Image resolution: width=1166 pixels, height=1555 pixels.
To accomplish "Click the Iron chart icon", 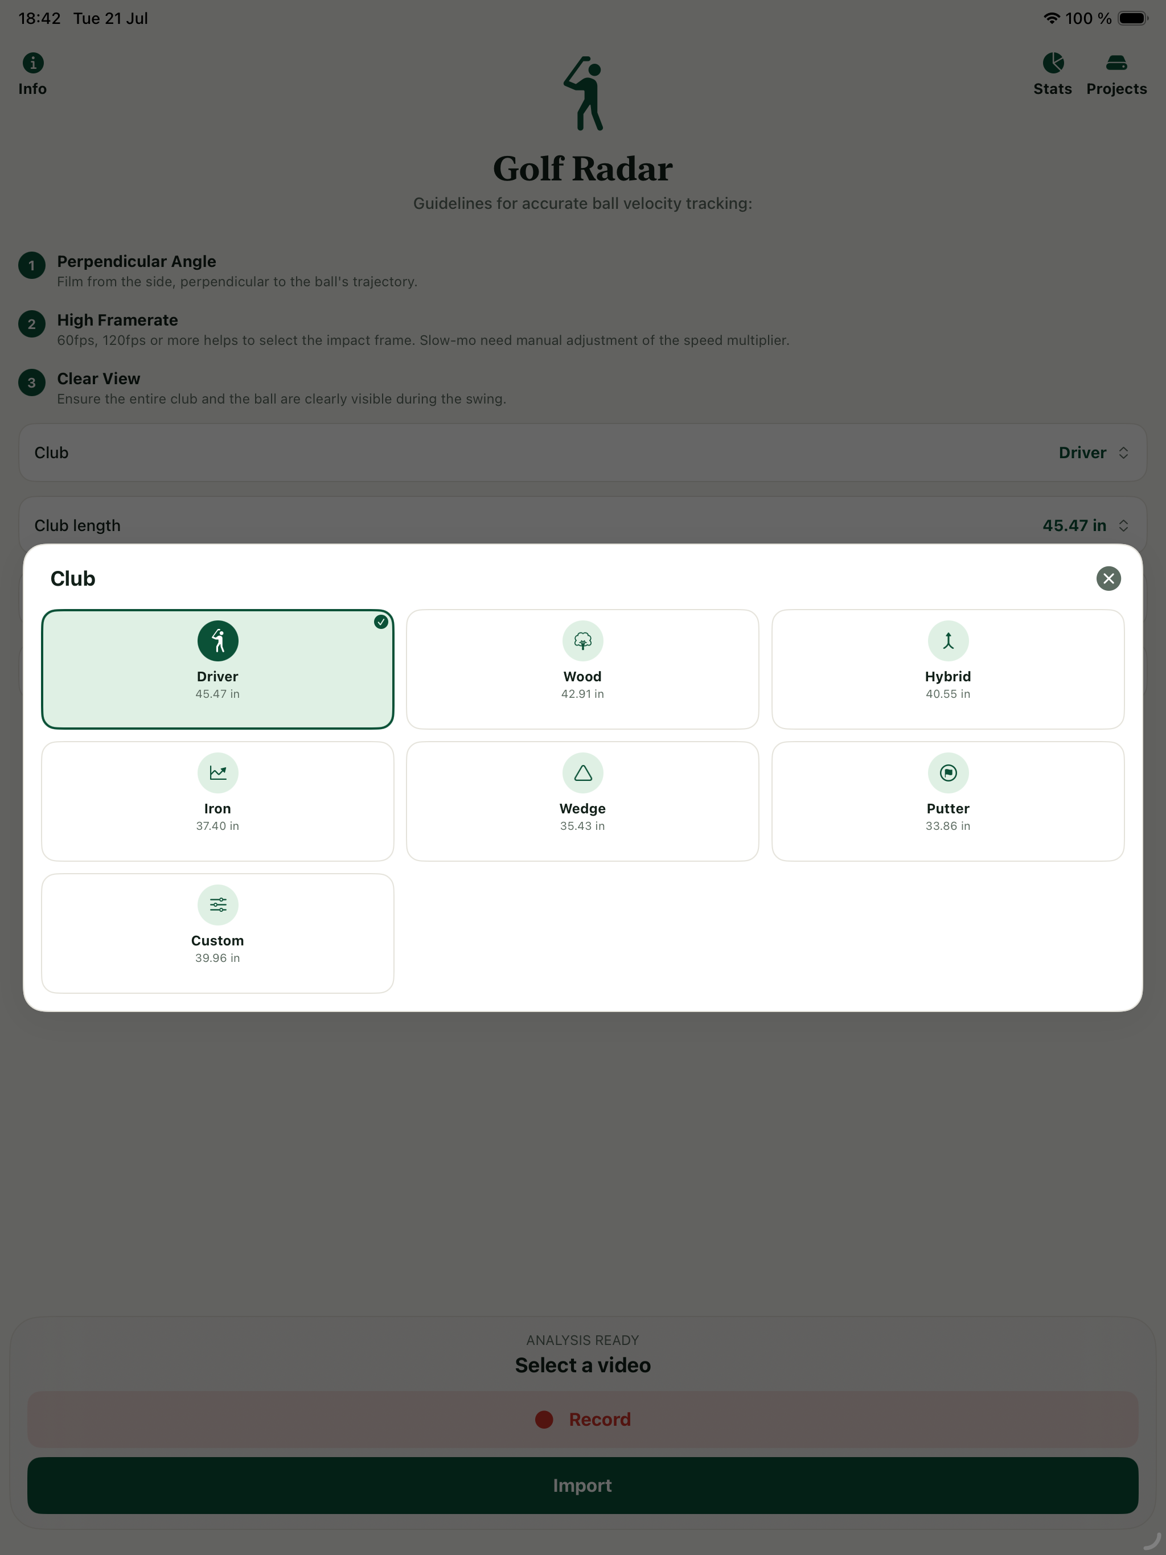I will coord(218,774).
